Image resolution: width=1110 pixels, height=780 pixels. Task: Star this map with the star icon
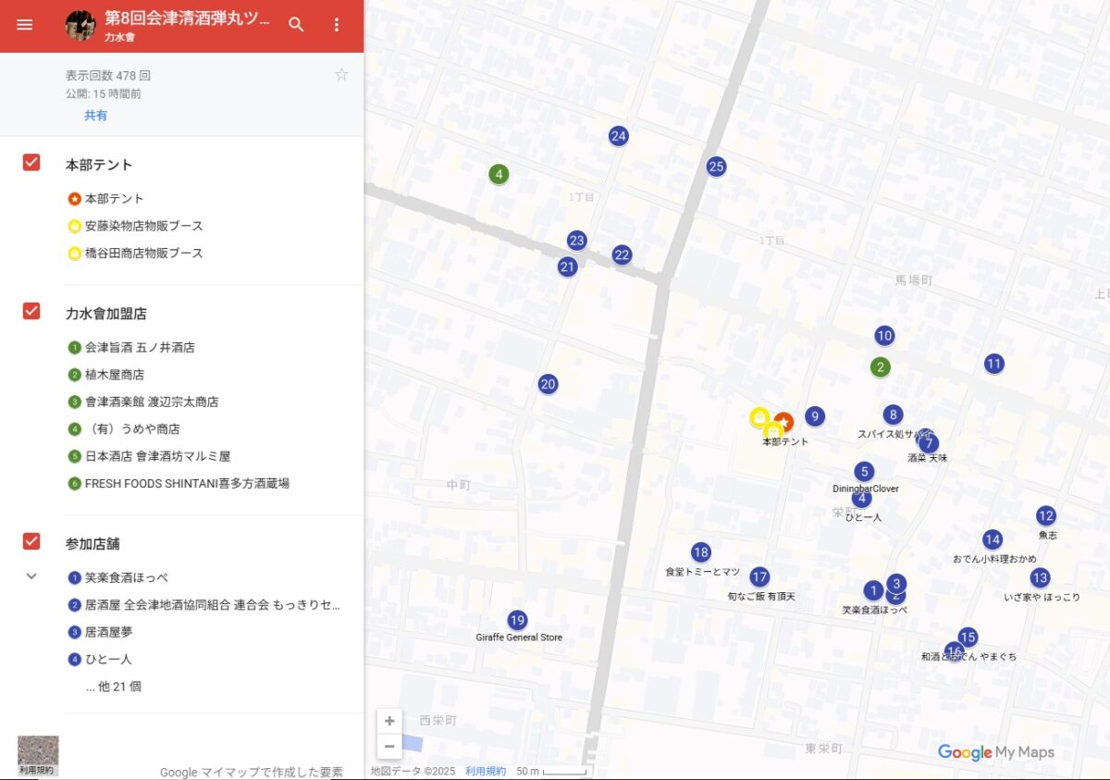tap(341, 75)
